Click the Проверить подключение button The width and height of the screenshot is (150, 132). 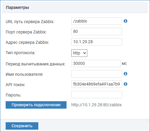(36, 105)
